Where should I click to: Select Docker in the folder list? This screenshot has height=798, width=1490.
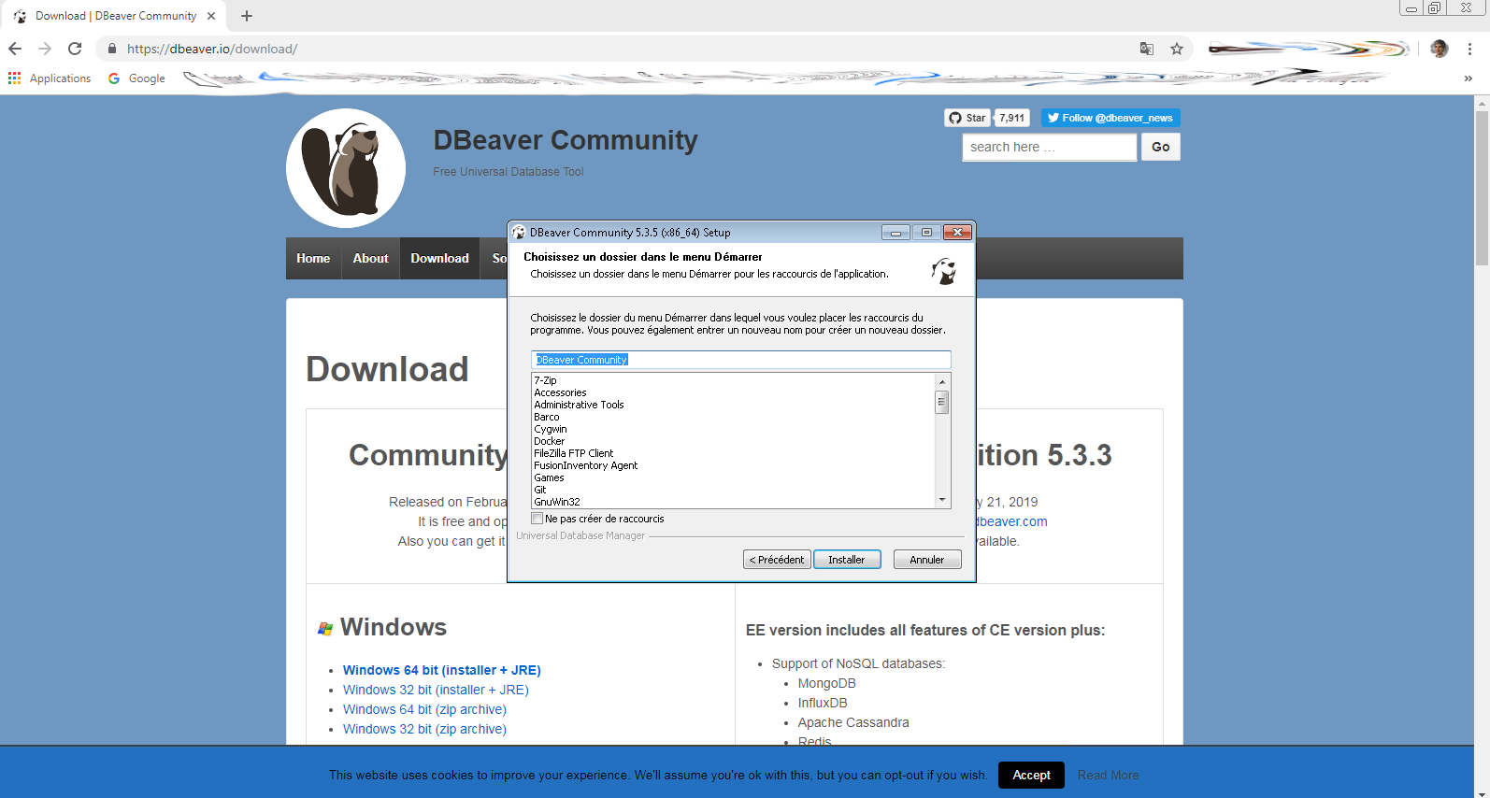[x=550, y=441]
